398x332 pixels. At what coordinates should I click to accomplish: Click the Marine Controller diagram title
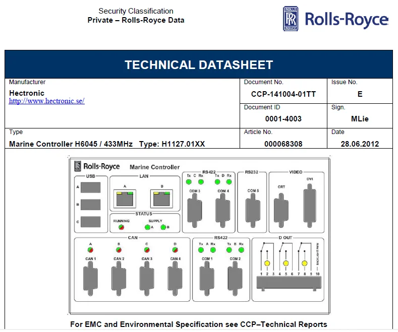(x=154, y=167)
